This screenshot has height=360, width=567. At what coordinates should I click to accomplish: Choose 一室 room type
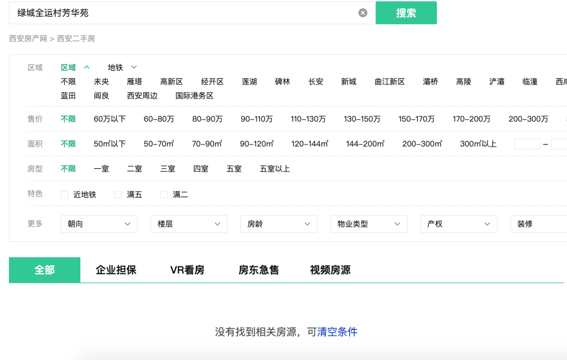click(x=101, y=169)
